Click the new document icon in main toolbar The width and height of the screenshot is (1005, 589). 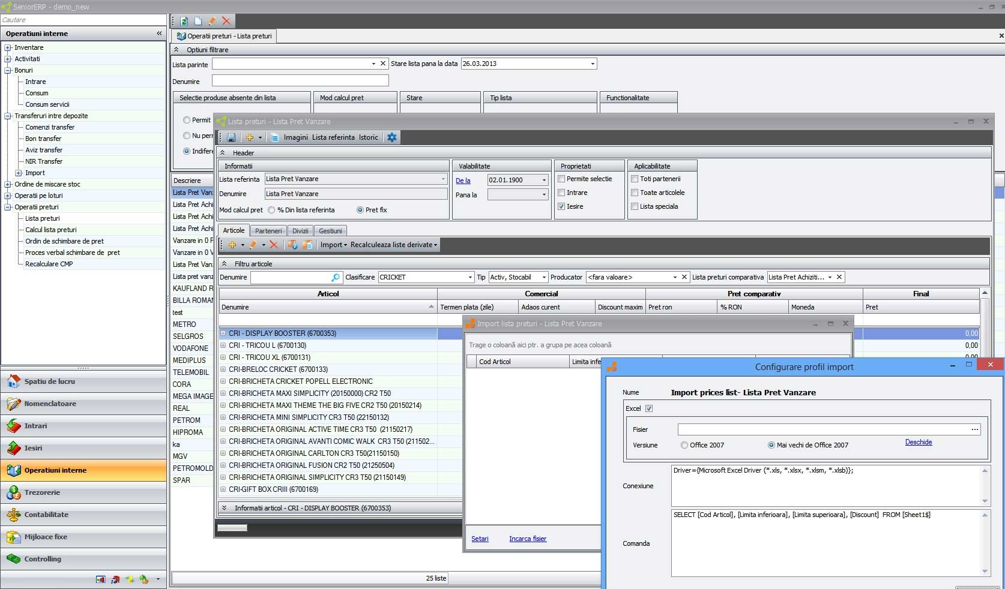(198, 21)
